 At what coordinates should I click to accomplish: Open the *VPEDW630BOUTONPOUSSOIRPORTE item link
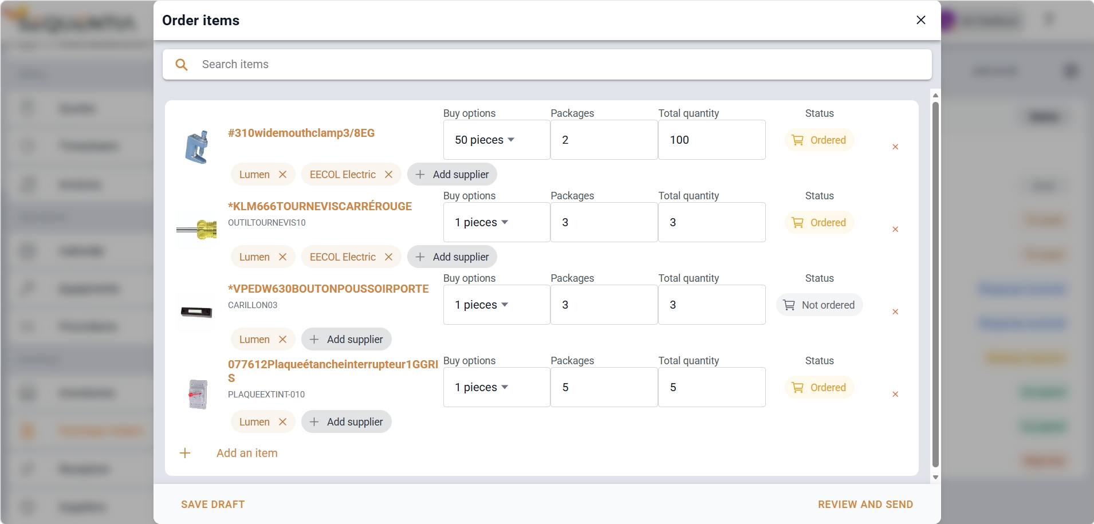pyautogui.click(x=328, y=289)
